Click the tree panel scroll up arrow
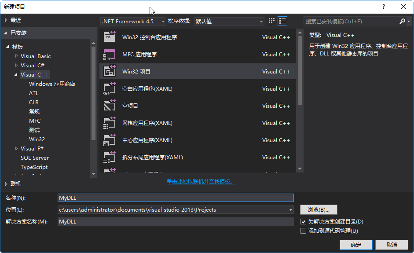The width and height of the screenshot is (414, 253). [x=93, y=43]
